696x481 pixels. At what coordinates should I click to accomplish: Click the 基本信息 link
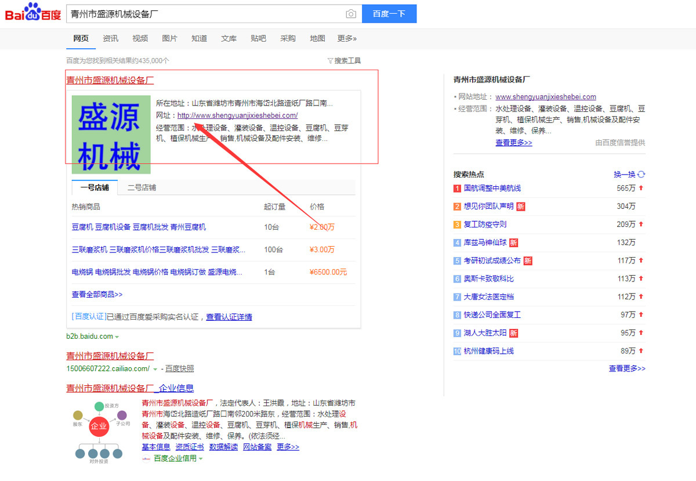[156, 447]
